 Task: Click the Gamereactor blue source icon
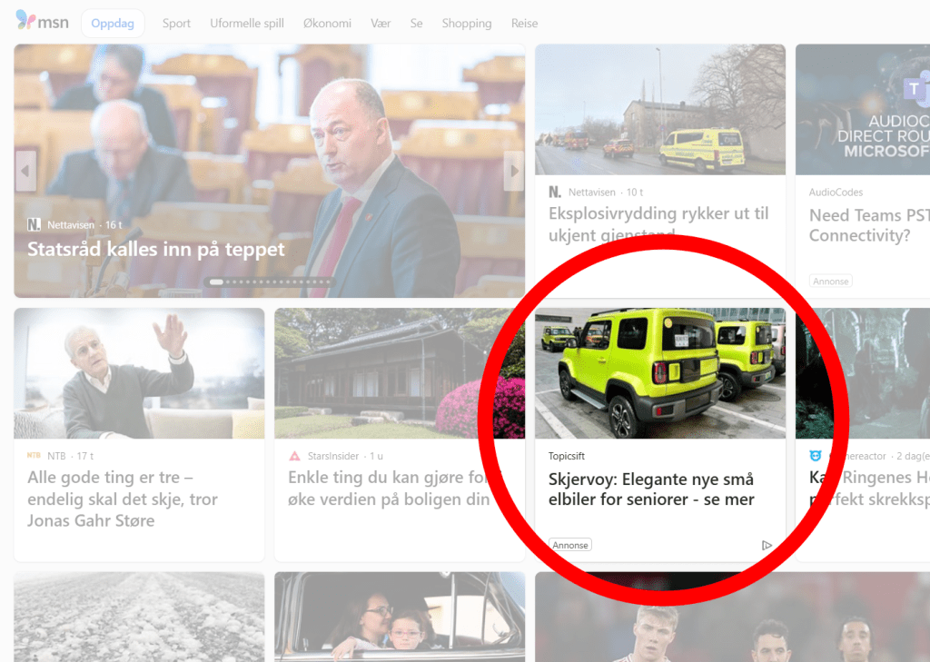click(816, 456)
